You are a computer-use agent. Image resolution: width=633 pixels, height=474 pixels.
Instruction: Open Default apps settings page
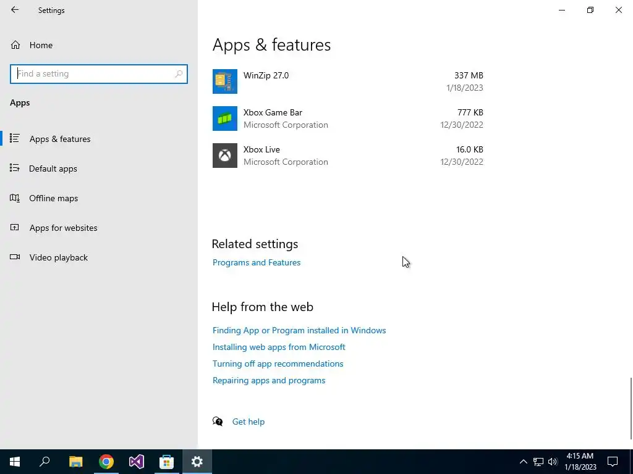53,168
